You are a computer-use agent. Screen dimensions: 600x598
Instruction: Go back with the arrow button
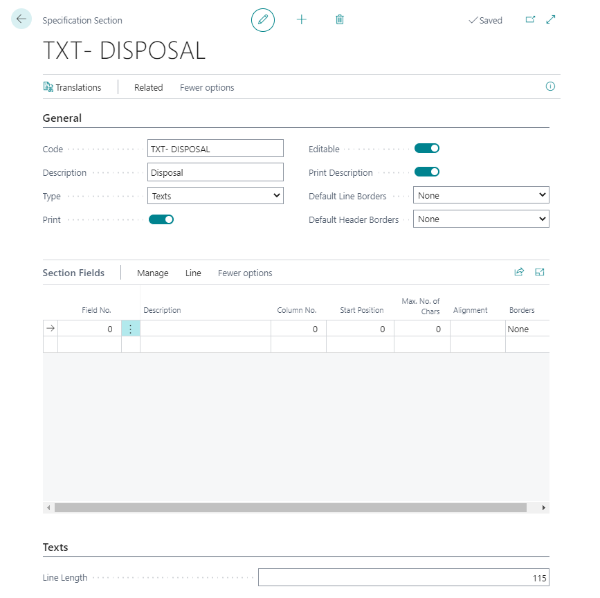[21, 19]
